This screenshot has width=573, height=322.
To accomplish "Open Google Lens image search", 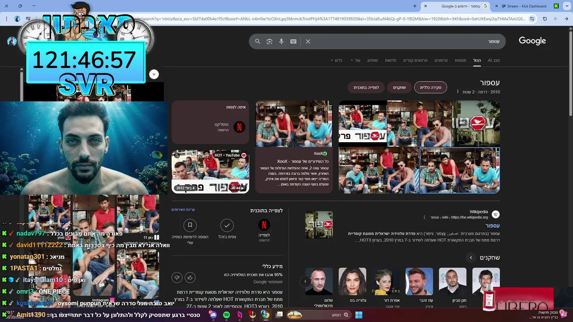I will [x=269, y=41].
